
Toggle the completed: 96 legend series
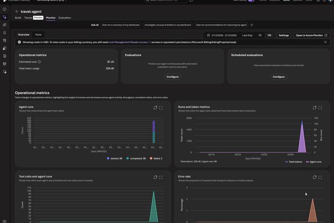pyautogui.click(x=136, y=158)
